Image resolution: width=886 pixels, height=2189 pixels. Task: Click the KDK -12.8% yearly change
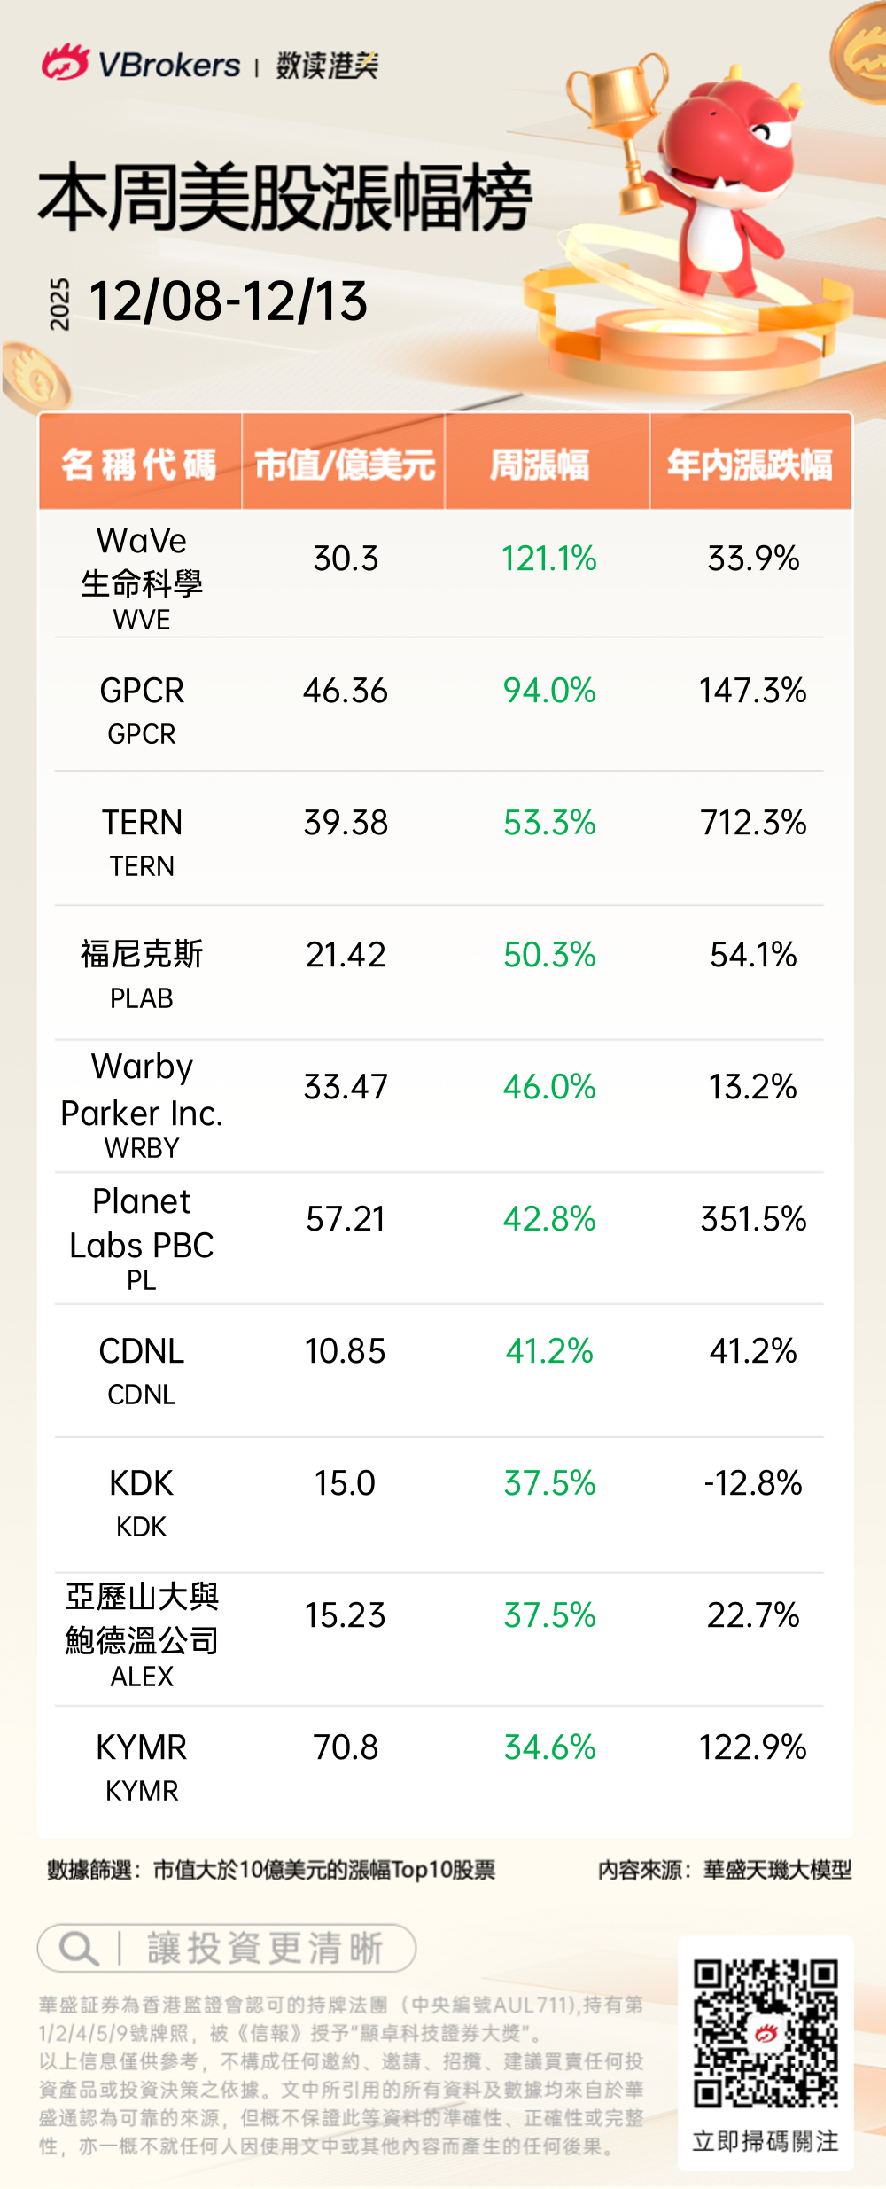[753, 1483]
